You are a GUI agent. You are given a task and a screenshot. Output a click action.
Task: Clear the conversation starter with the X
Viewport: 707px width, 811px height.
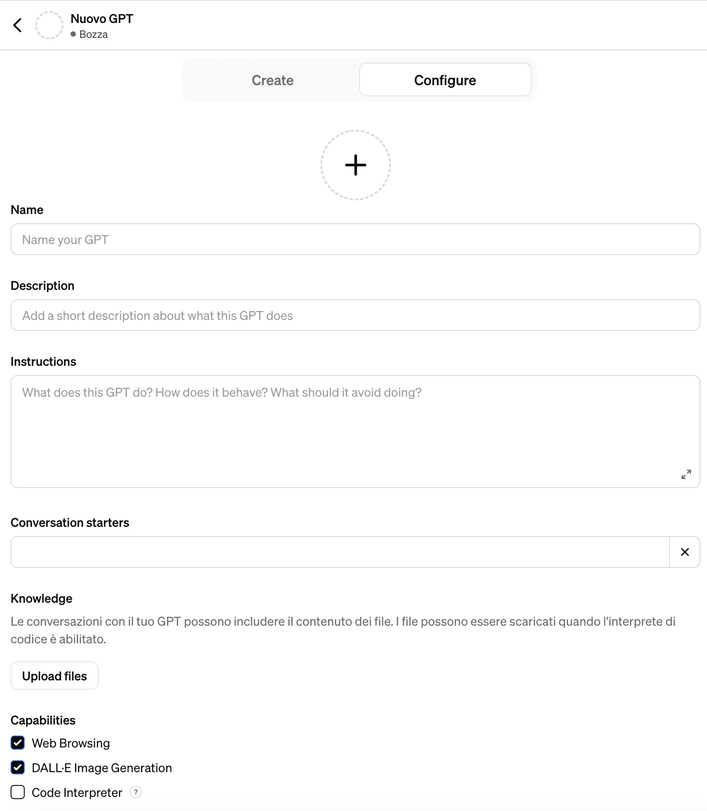tap(685, 552)
